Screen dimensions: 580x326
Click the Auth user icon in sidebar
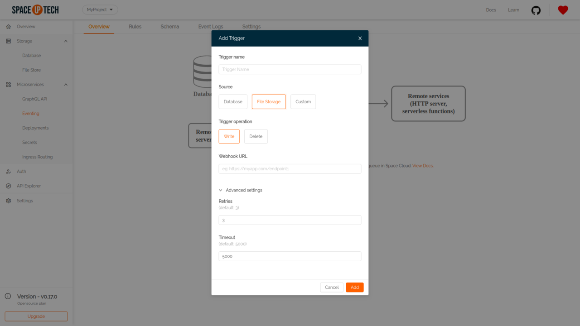tap(9, 172)
